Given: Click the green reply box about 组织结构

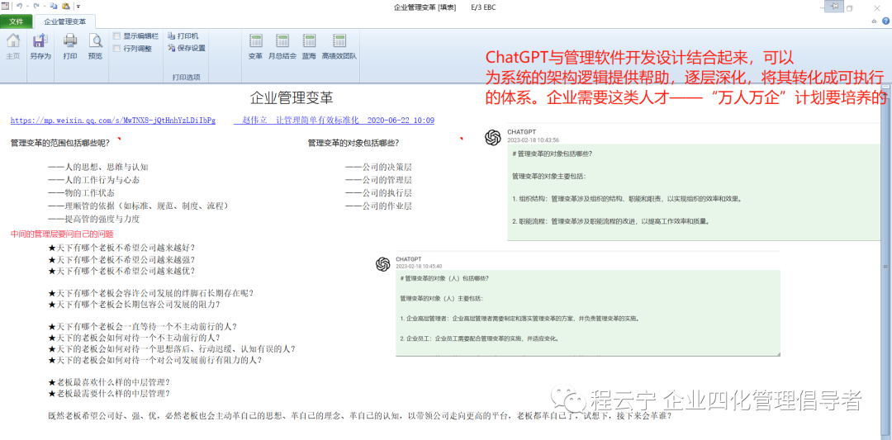Looking at the screenshot, I should click(x=693, y=192).
